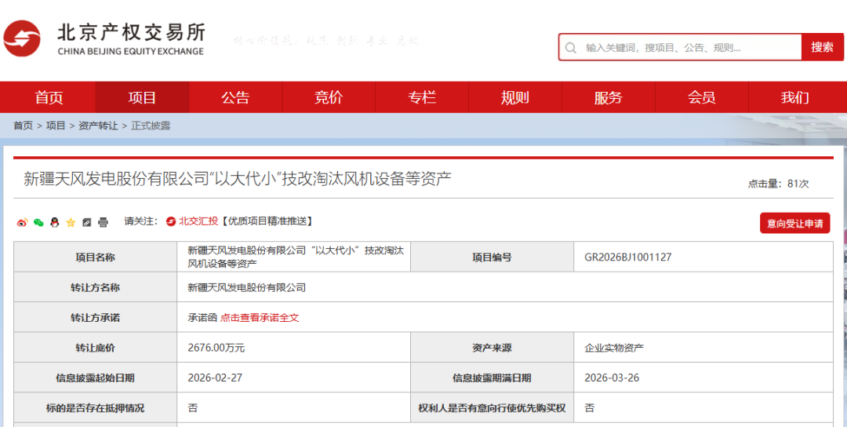The image size is (847, 427).
Task: Click the Beijing Equity Exchange logo
Action: [x=104, y=38]
